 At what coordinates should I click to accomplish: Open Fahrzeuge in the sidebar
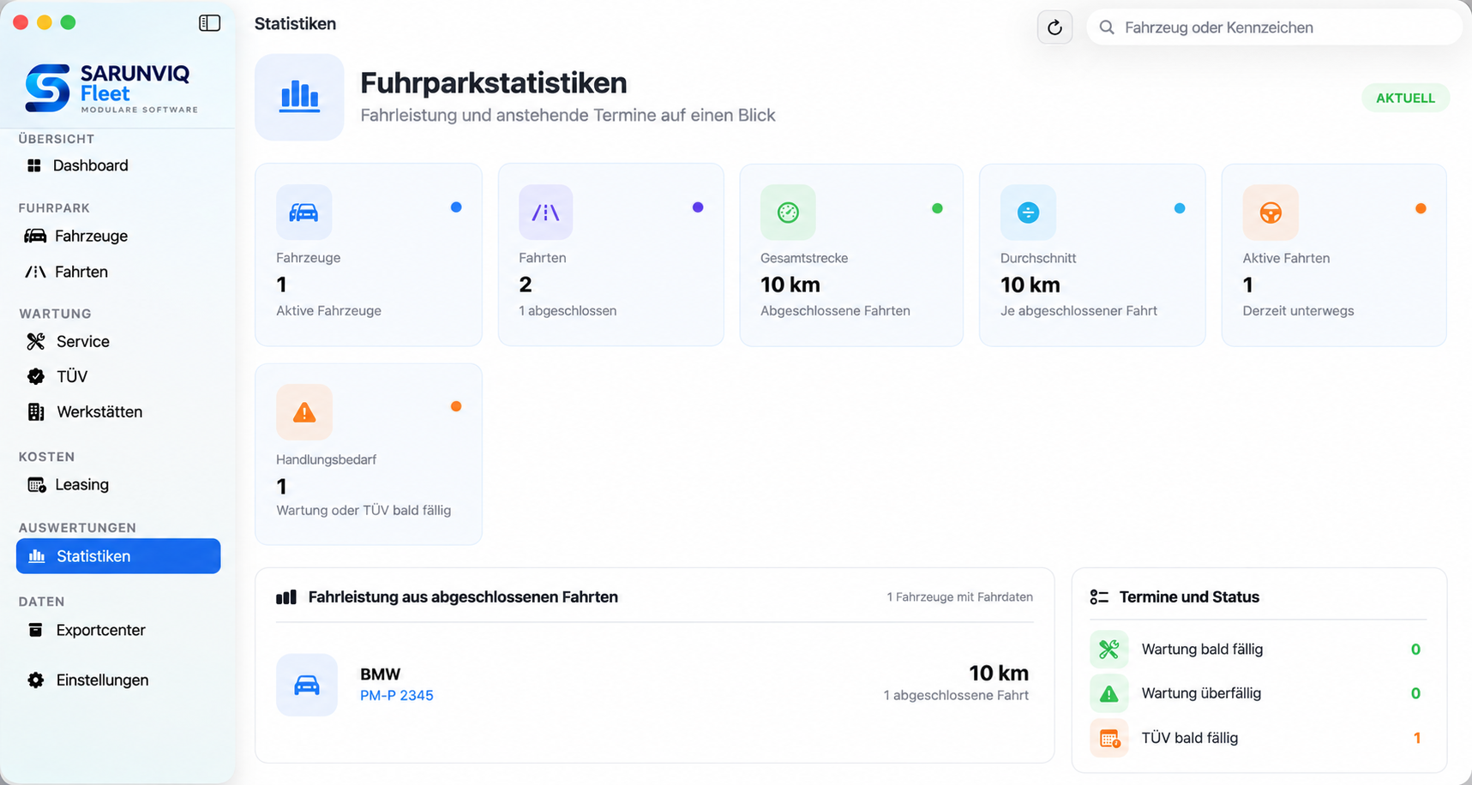coord(118,236)
